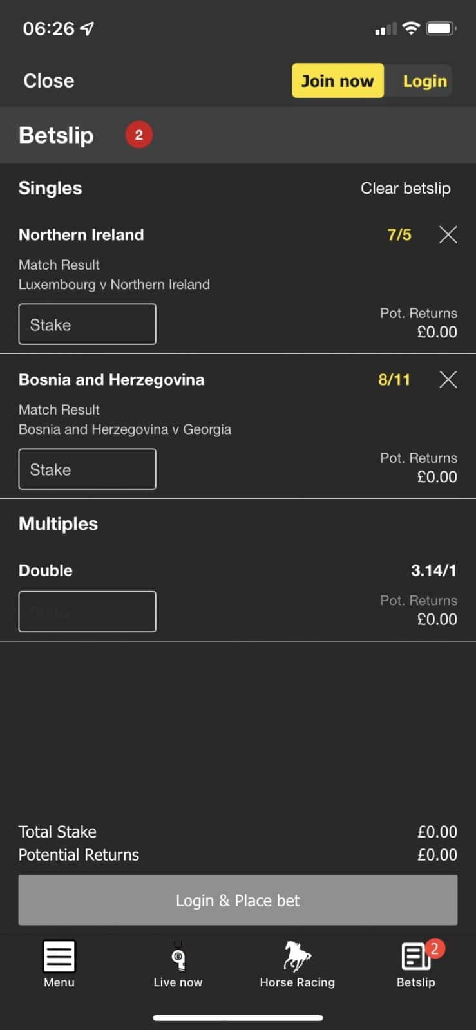Tap the red betslip count badge
The height and width of the screenshot is (1030, 476).
coord(138,135)
